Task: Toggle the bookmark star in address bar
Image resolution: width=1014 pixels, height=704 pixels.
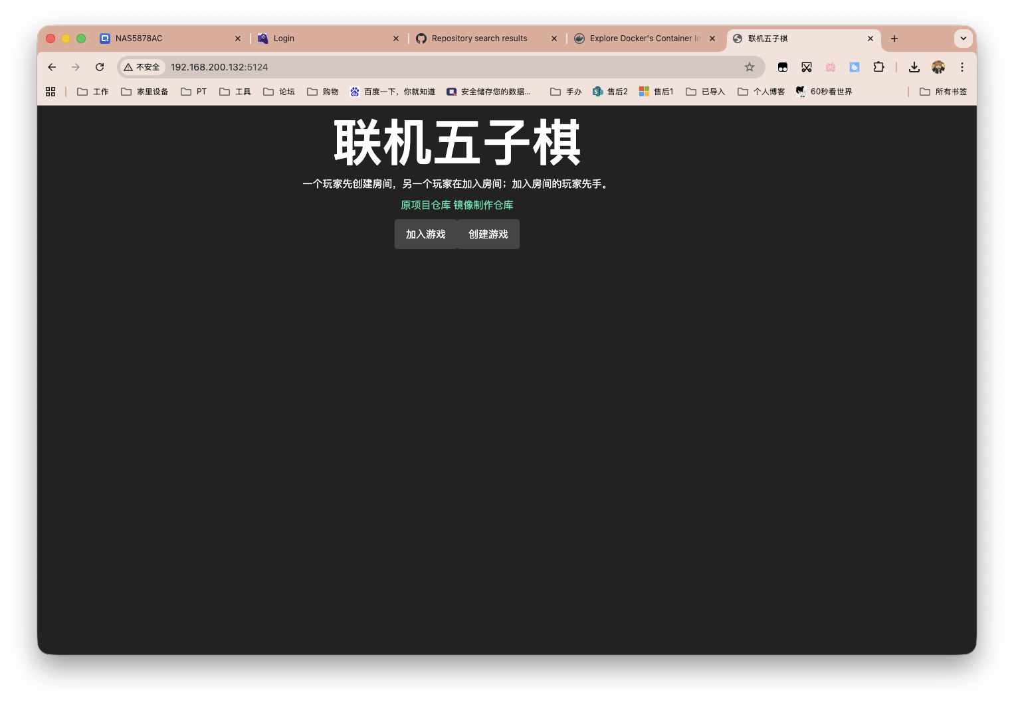Action: pos(750,67)
